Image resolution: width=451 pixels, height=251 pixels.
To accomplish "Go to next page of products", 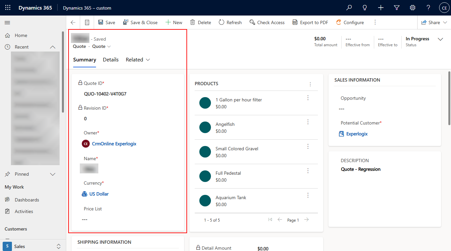I will pos(307,220).
